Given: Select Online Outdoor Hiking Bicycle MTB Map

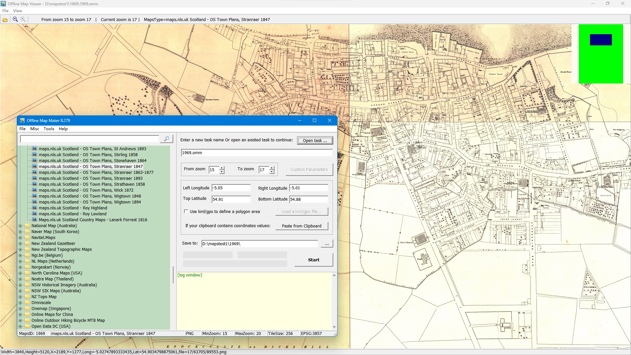Looking at the screenshot, I should click(x=68, y=320).
